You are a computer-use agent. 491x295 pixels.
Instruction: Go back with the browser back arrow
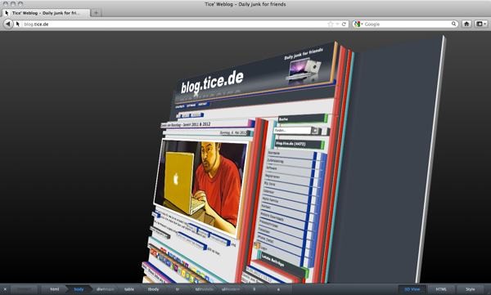8,24
